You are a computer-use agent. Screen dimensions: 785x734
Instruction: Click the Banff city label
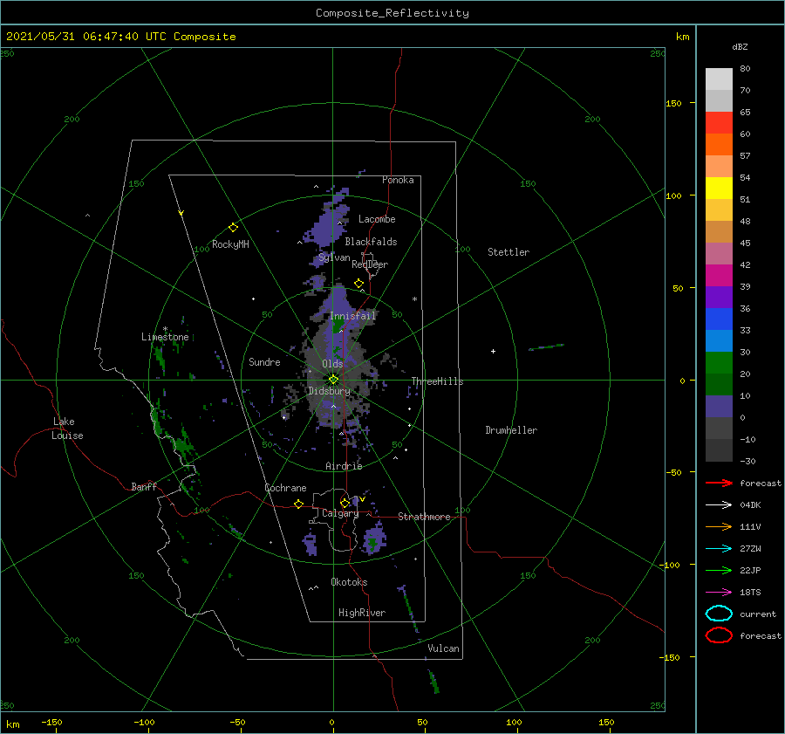(144, 486)
